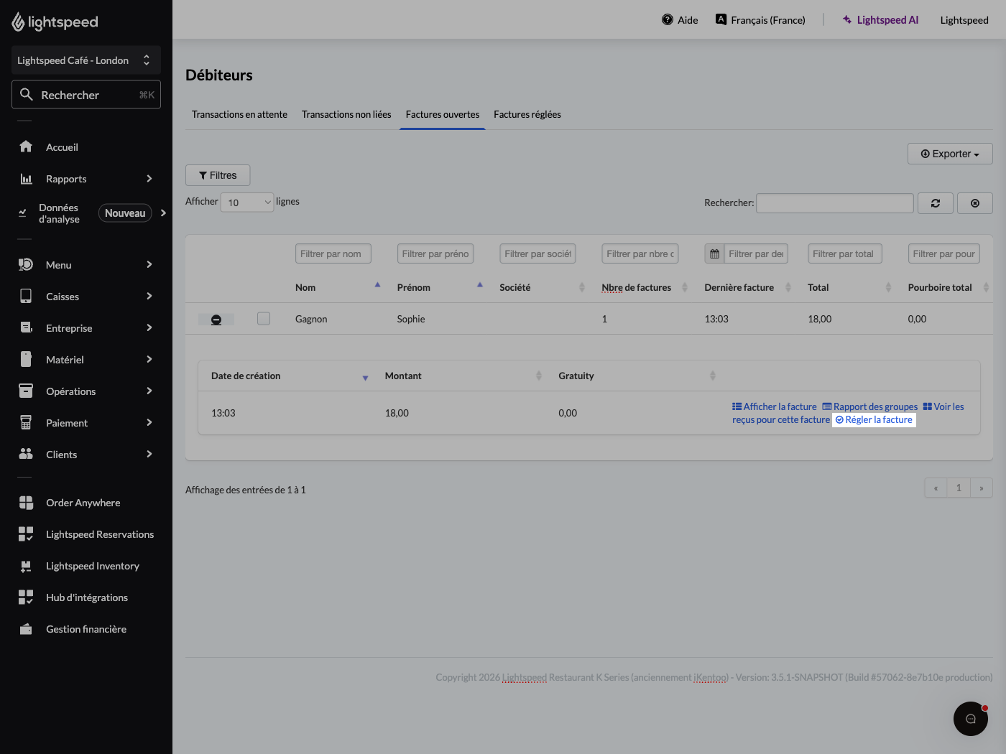Screen dimensions: 1006x754
Task: Click the Aide question mark icon
Action: pos(668,19)
